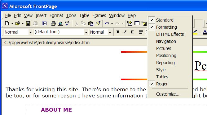This screenshot has height=115, width=207.
Task: Enable the DHTML Effects toolbar
Action: click(170, 34)
